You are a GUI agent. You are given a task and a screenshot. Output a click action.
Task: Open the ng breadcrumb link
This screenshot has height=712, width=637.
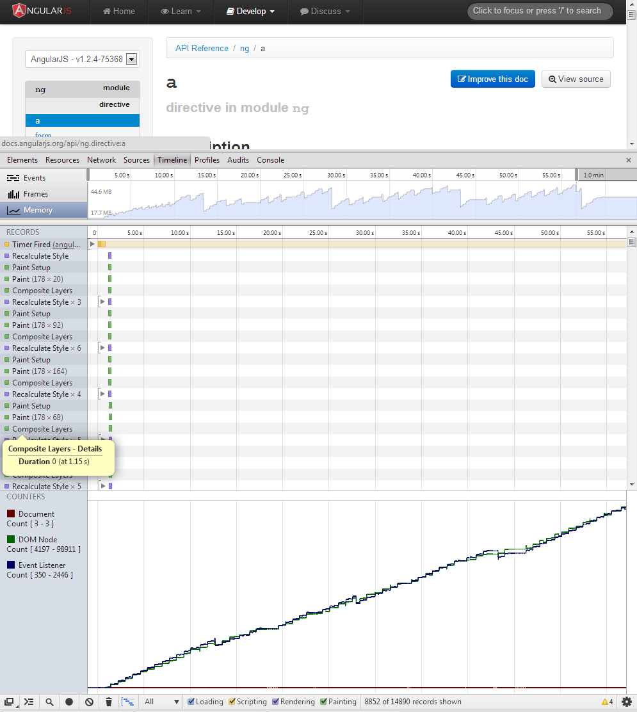(245, 48)
